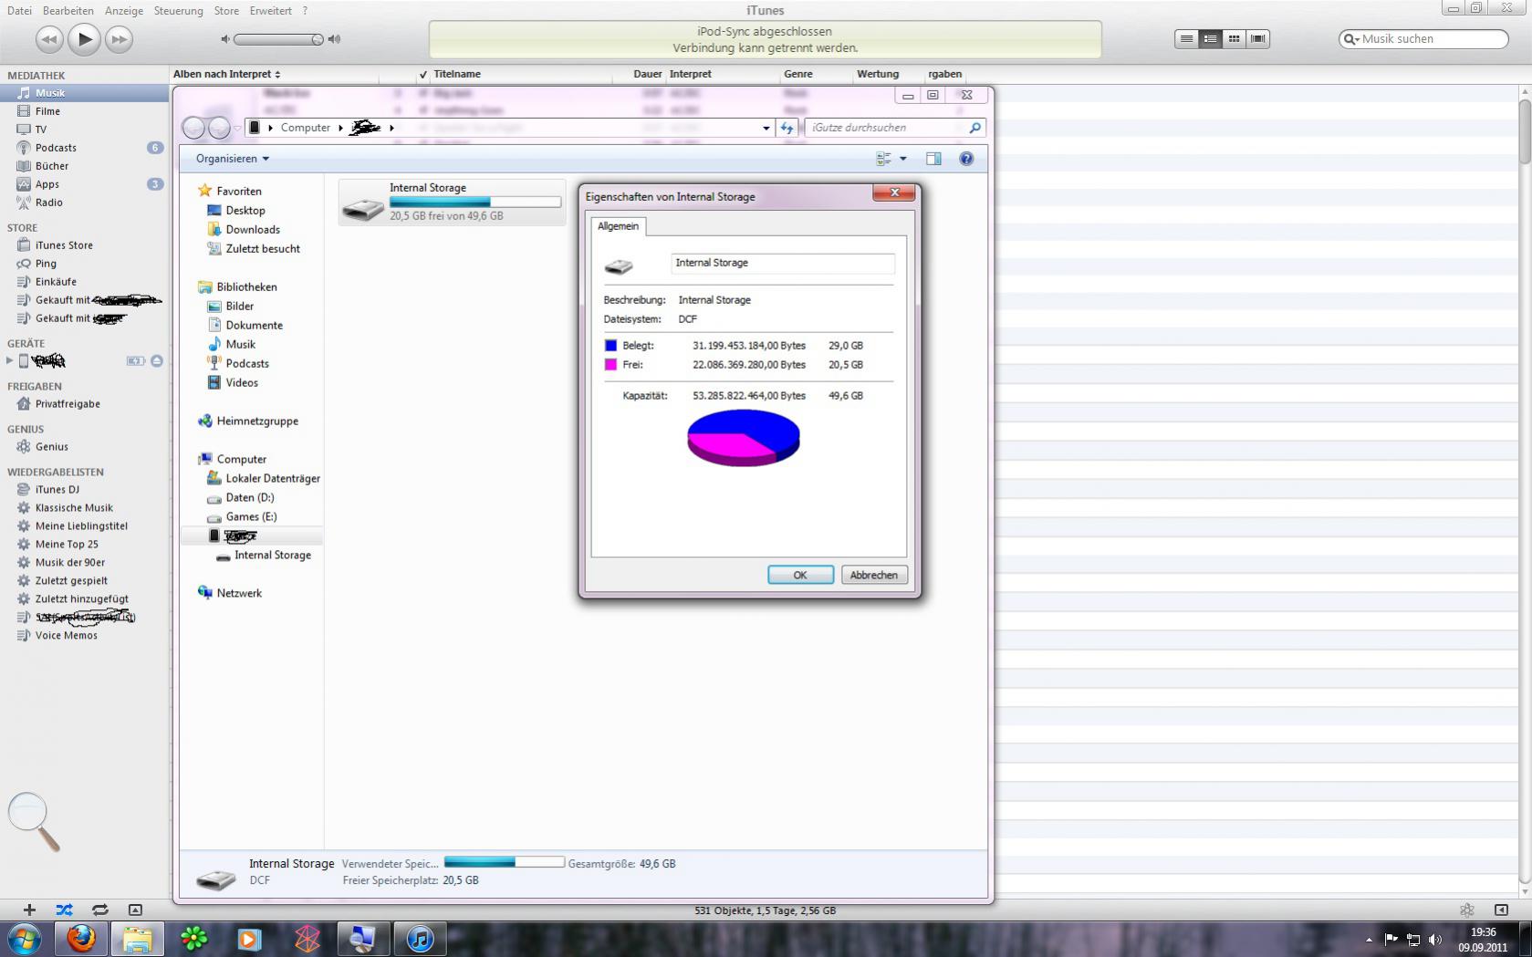Viewport: 1532px width, 957px height.
Task: Create a new playlist with plus button
Action: (x=29, y=910)
